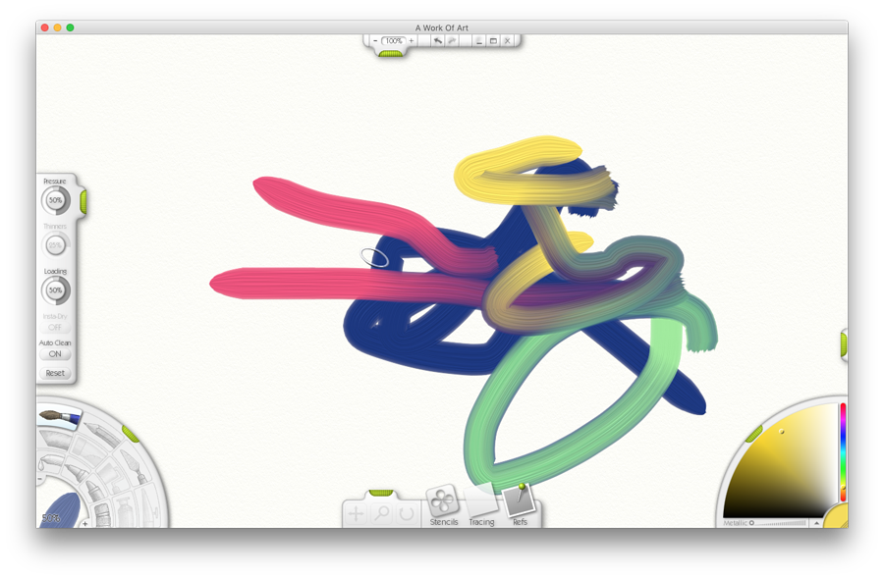
Task: Click the Redo arrow in top bar
Action: pyautogui.click(x=452, y=40)
